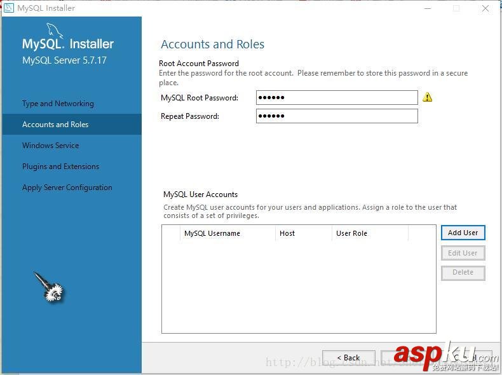The image size is (502, 375).
Task: Open Type and Networking step
Action: pyautogui.click(x=58, y=104)
